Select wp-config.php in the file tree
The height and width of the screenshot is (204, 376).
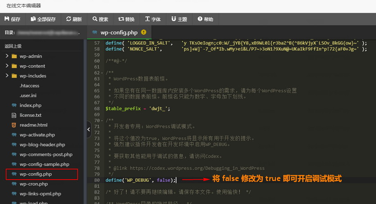tap(36, 174)
